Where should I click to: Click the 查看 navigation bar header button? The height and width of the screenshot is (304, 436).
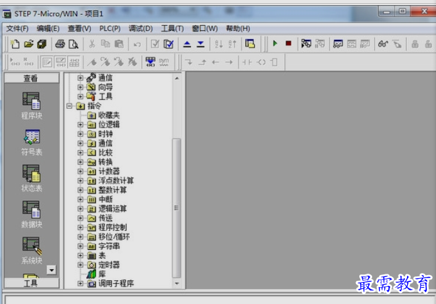click(x=32, y=79)
